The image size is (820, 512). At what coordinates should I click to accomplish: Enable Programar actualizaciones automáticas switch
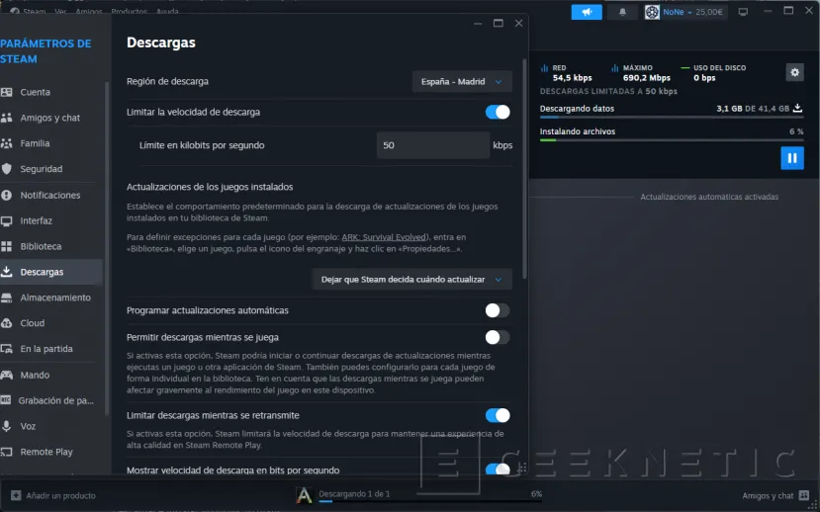(498, 310)
